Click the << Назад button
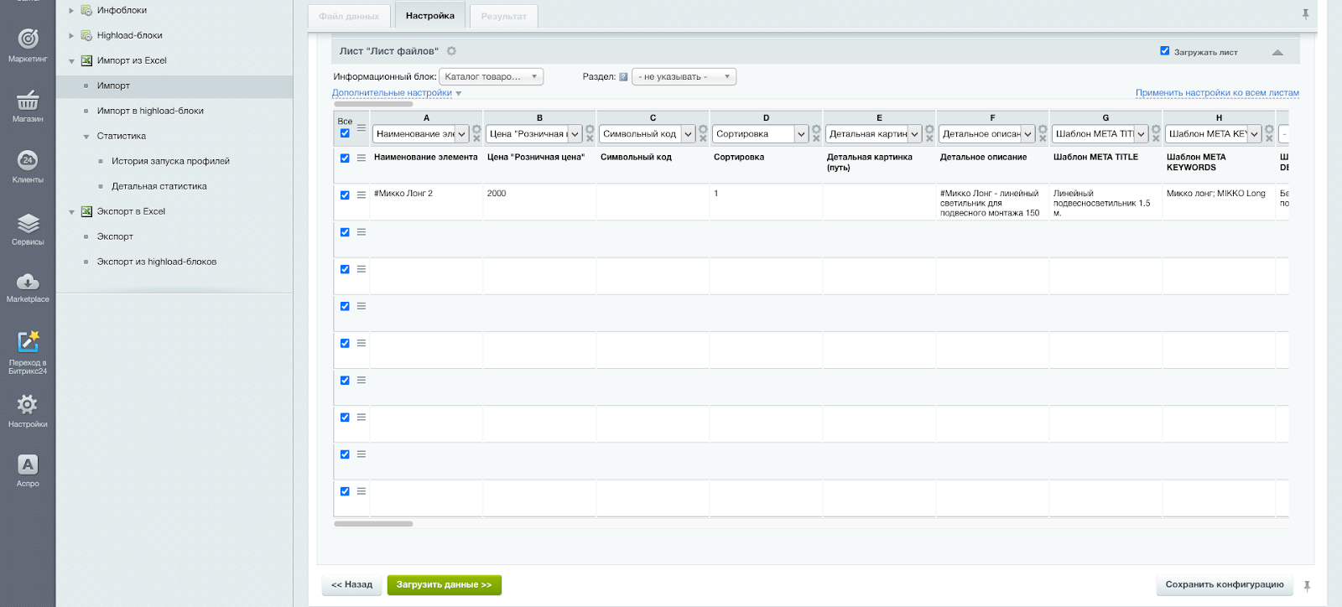 click(x=351, y=584)
